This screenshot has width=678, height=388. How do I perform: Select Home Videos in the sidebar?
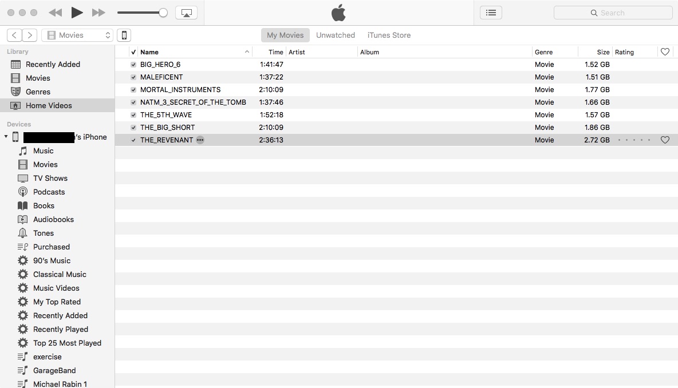(x=57, y=105)
